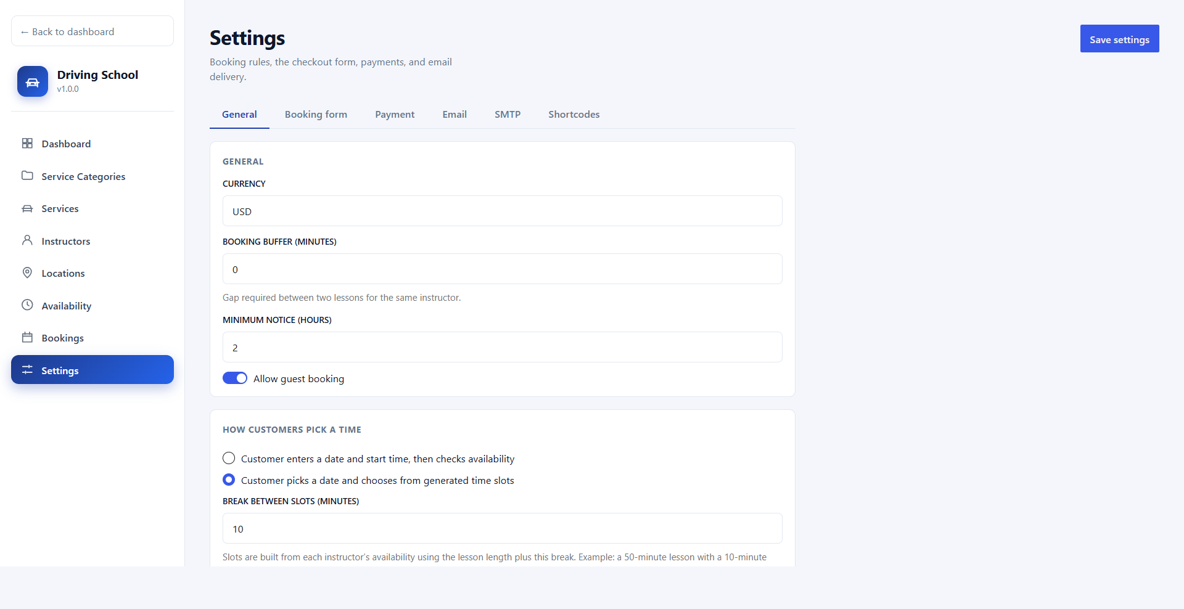1184x609 pixels.
Task: Toggle the Allow guest booking switch
Action: click(235, 378)
